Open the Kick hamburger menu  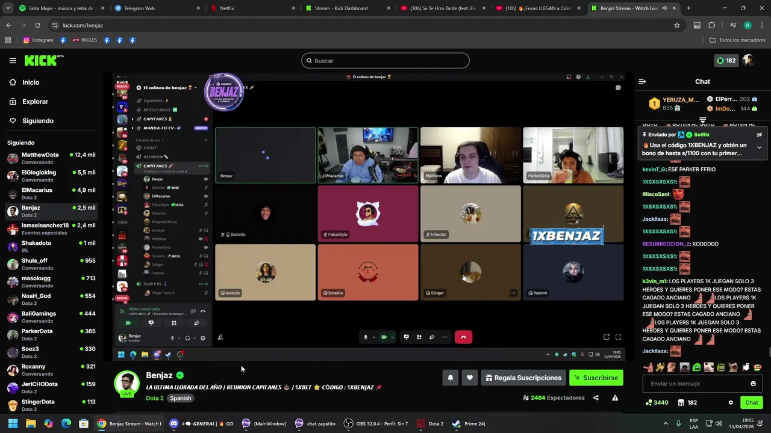[x=13, y=61]
